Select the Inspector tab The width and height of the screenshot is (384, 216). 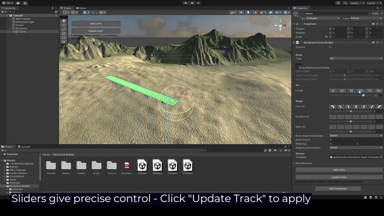[x=300, y=8]
